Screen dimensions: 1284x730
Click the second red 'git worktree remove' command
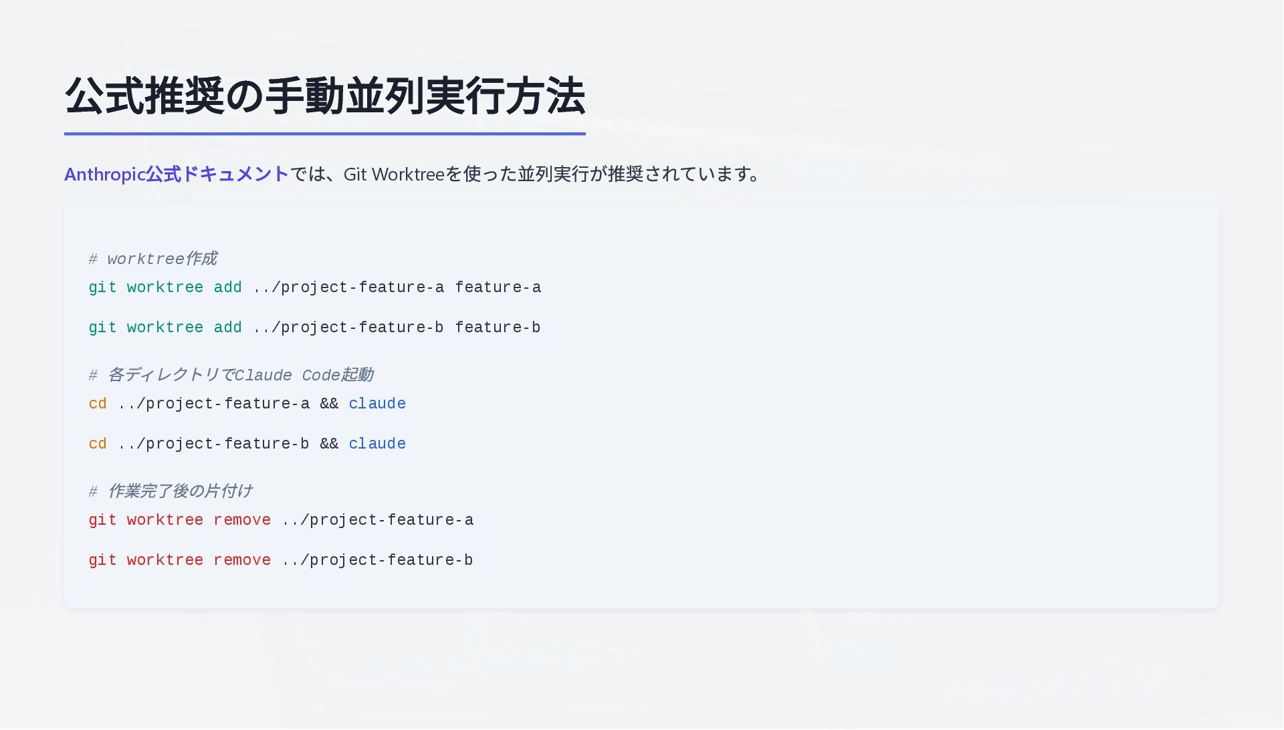(179, 561)
